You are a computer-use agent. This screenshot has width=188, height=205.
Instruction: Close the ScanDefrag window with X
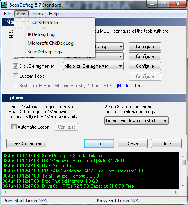(x=177, y=4)
